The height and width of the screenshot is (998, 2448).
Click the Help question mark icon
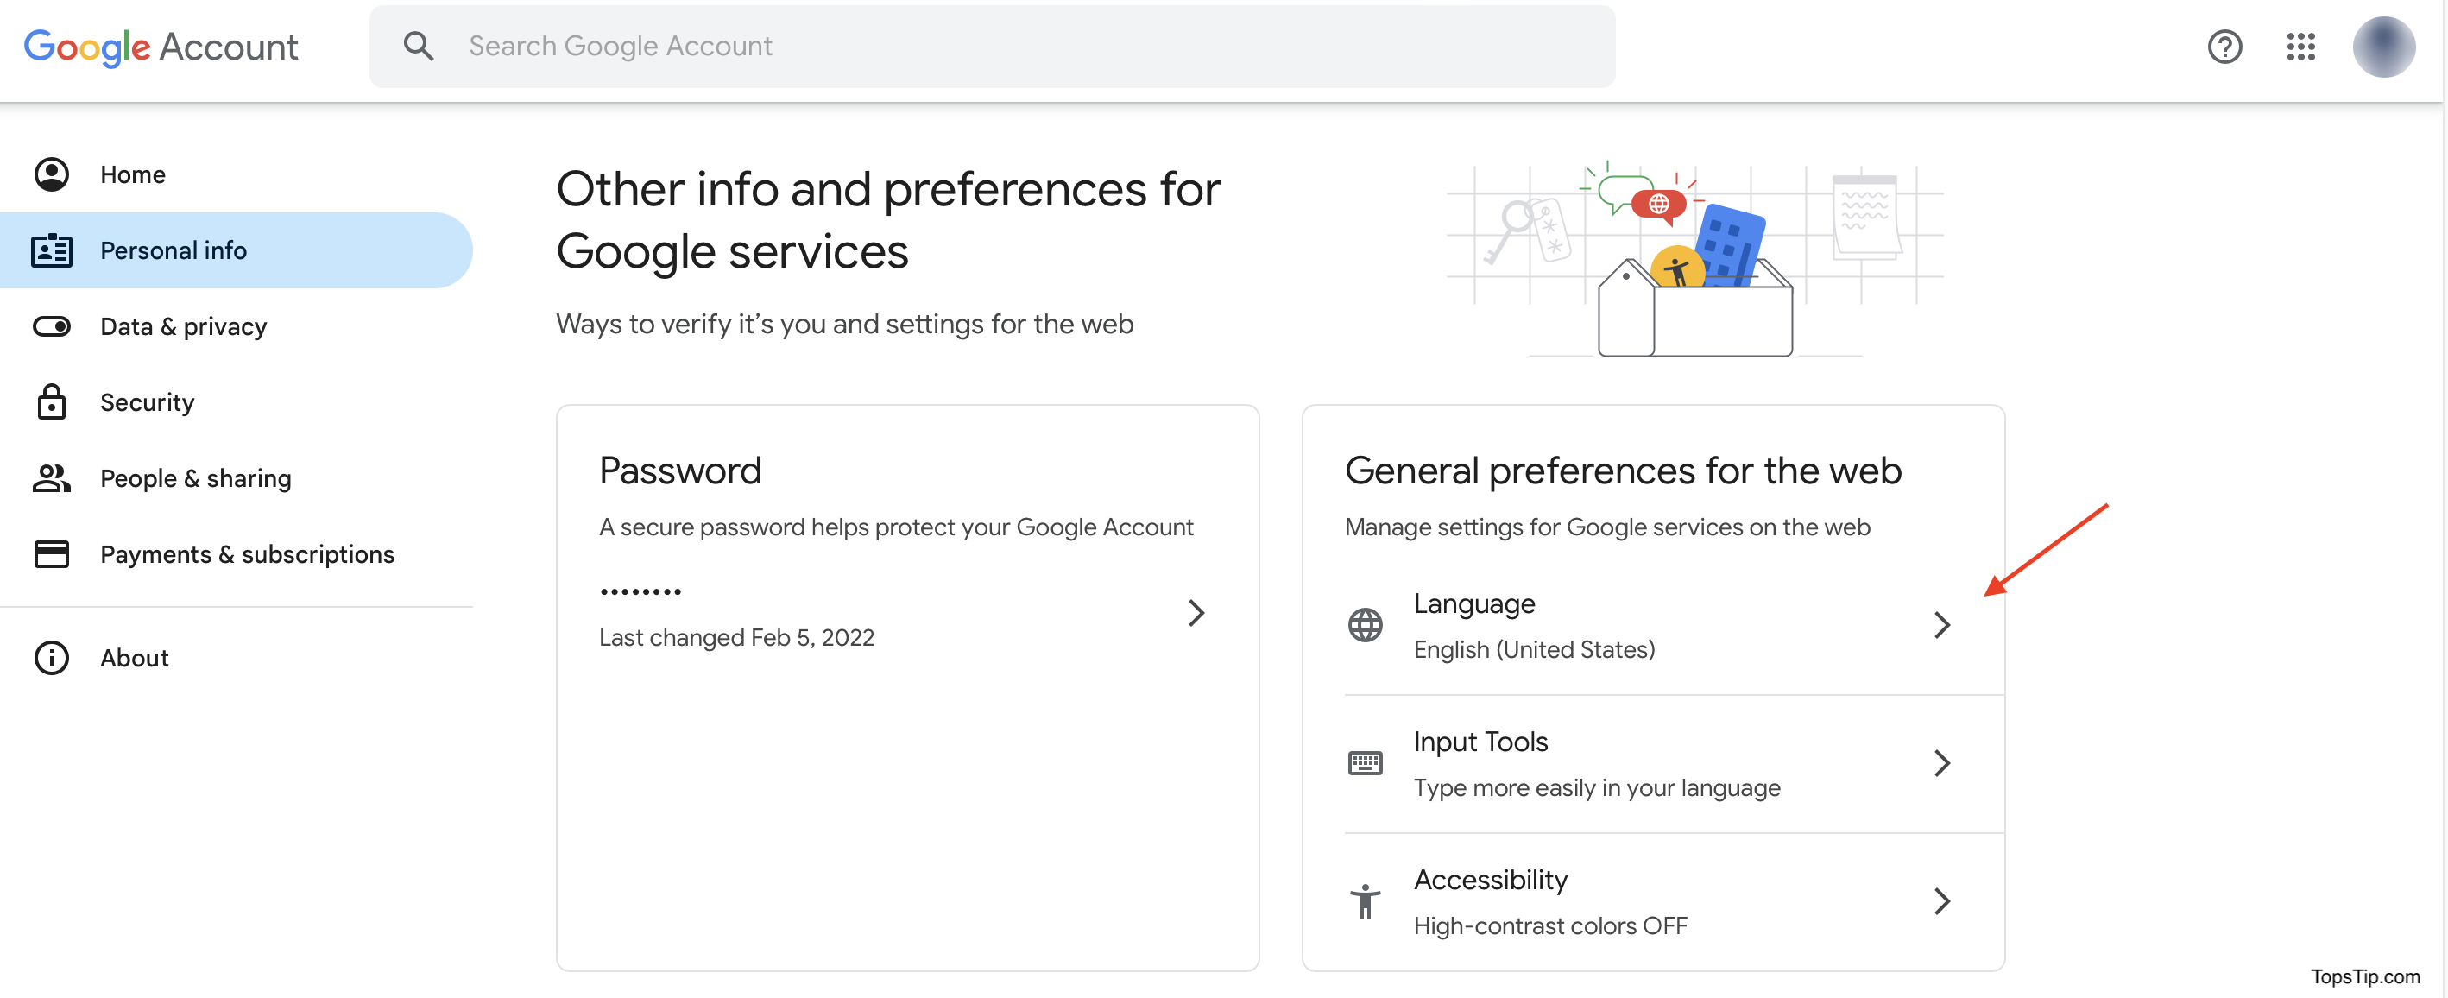[2224, 47]
